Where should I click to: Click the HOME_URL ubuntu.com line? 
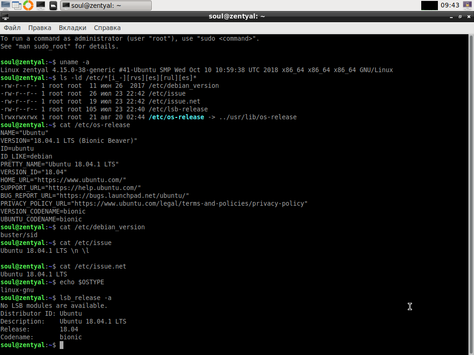pyautogui.click(x=63, y=180)
